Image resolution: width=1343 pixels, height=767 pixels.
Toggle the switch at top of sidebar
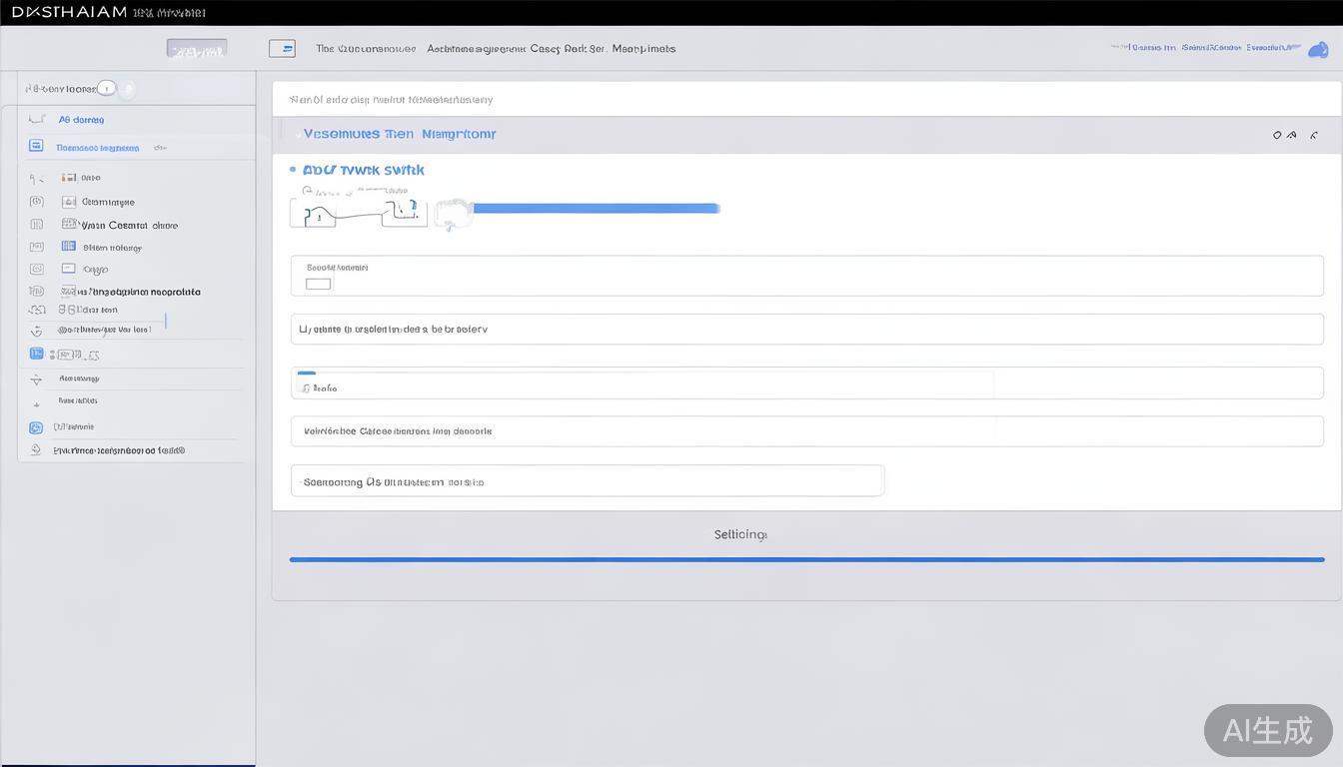(x=106, y=88)
